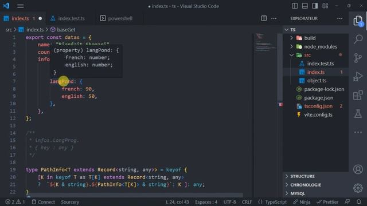Open feedback icon in status bar
Image resolution: width=367 pixels, height=206 pixels.
point(348,201)
